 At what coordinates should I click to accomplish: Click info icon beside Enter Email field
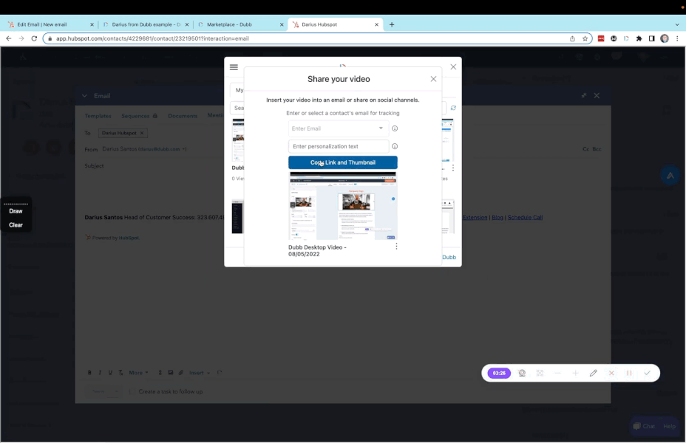coord(395,128)
